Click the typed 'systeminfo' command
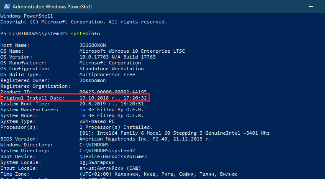Viewport: 325px width, 179px height. click(85, 33)
